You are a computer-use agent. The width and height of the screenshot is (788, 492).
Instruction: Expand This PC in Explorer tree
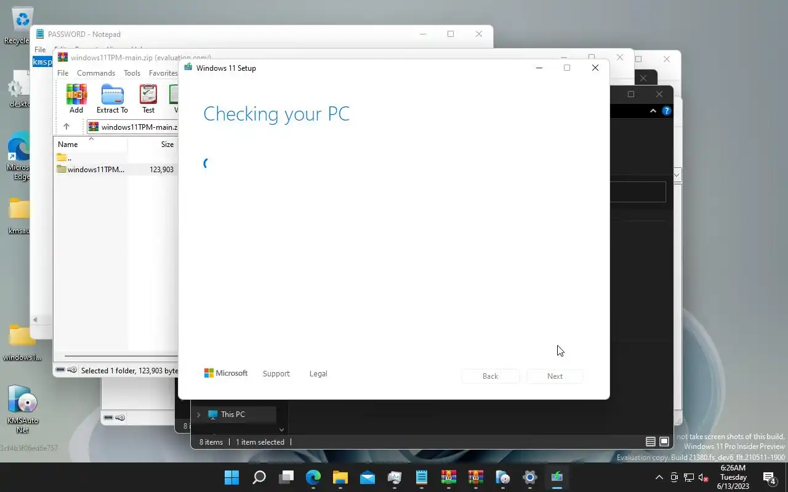click(198, 415)
